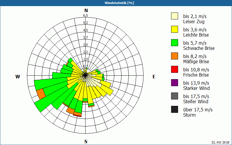Click the 3,0 scale value

tap(85, 45)
